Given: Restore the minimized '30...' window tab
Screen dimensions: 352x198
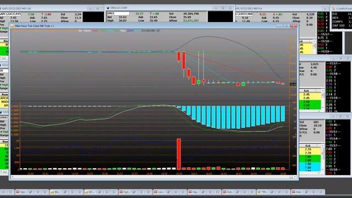Looking at the screenshot, I should click(101, 192).
